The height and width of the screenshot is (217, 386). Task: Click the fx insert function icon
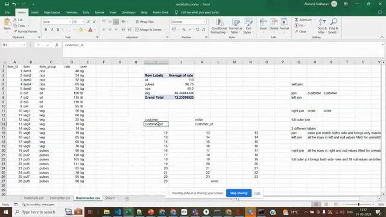click(57, 45)
